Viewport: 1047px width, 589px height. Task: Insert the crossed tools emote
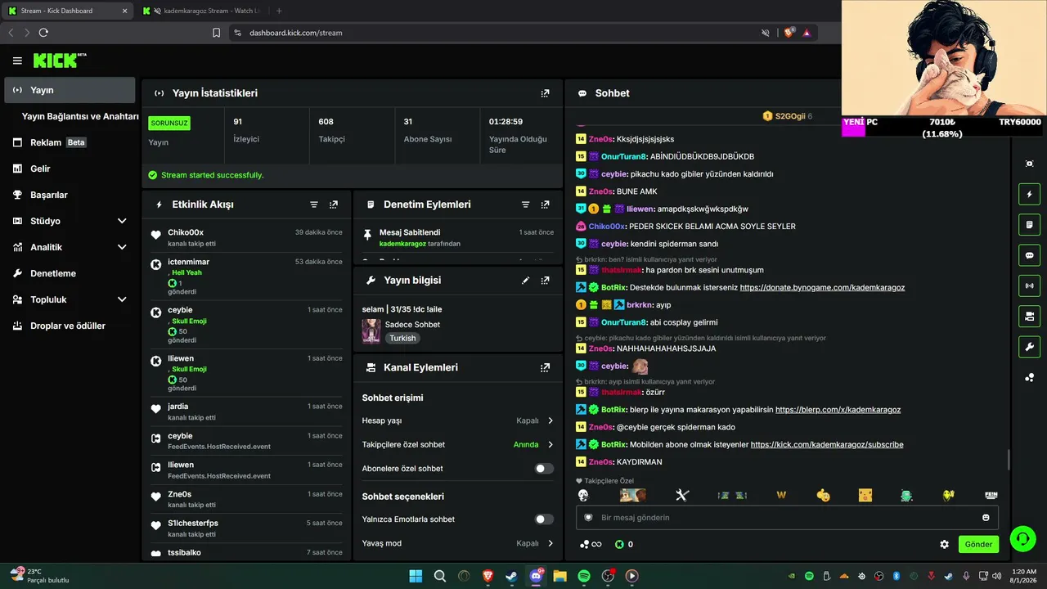coord(682,495)
